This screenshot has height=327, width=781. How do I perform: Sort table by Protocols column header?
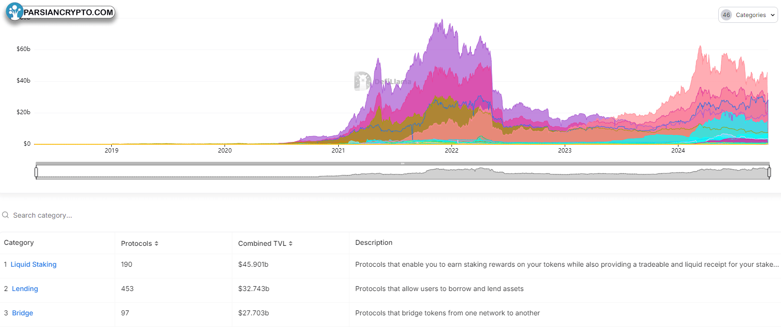[137, 243]
